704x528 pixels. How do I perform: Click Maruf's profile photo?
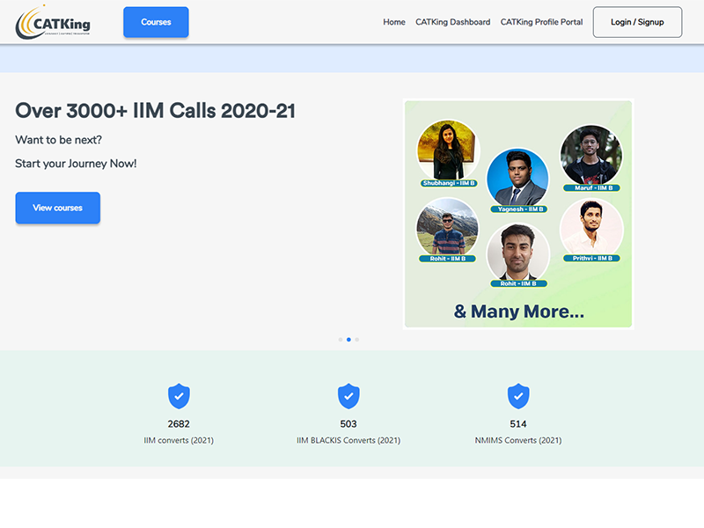(590, 155)
